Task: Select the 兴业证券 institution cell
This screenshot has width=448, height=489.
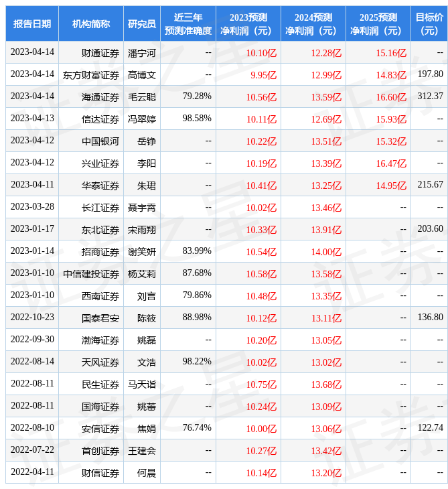Action: coord(90,163)
